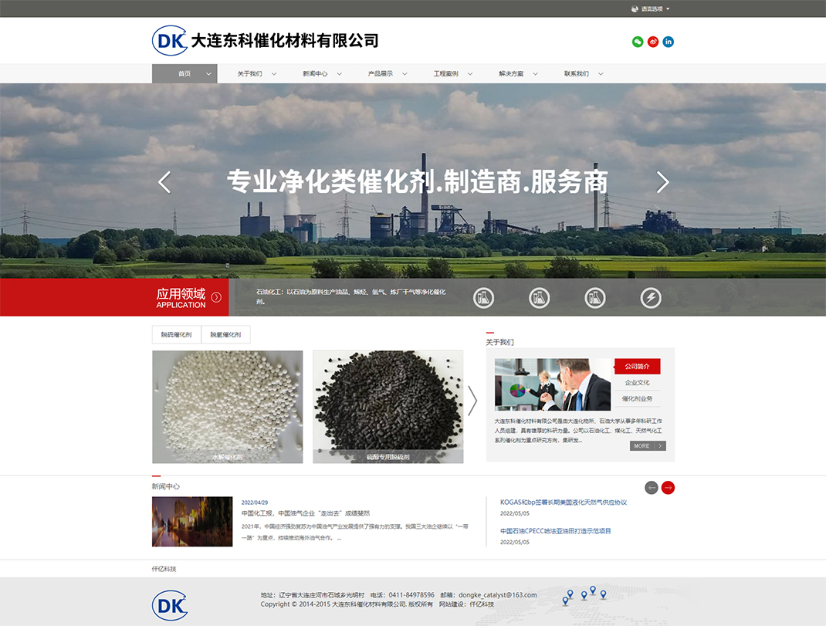Switch to the 企业文化 tab
Screen dimensions: 826x626
637,383
